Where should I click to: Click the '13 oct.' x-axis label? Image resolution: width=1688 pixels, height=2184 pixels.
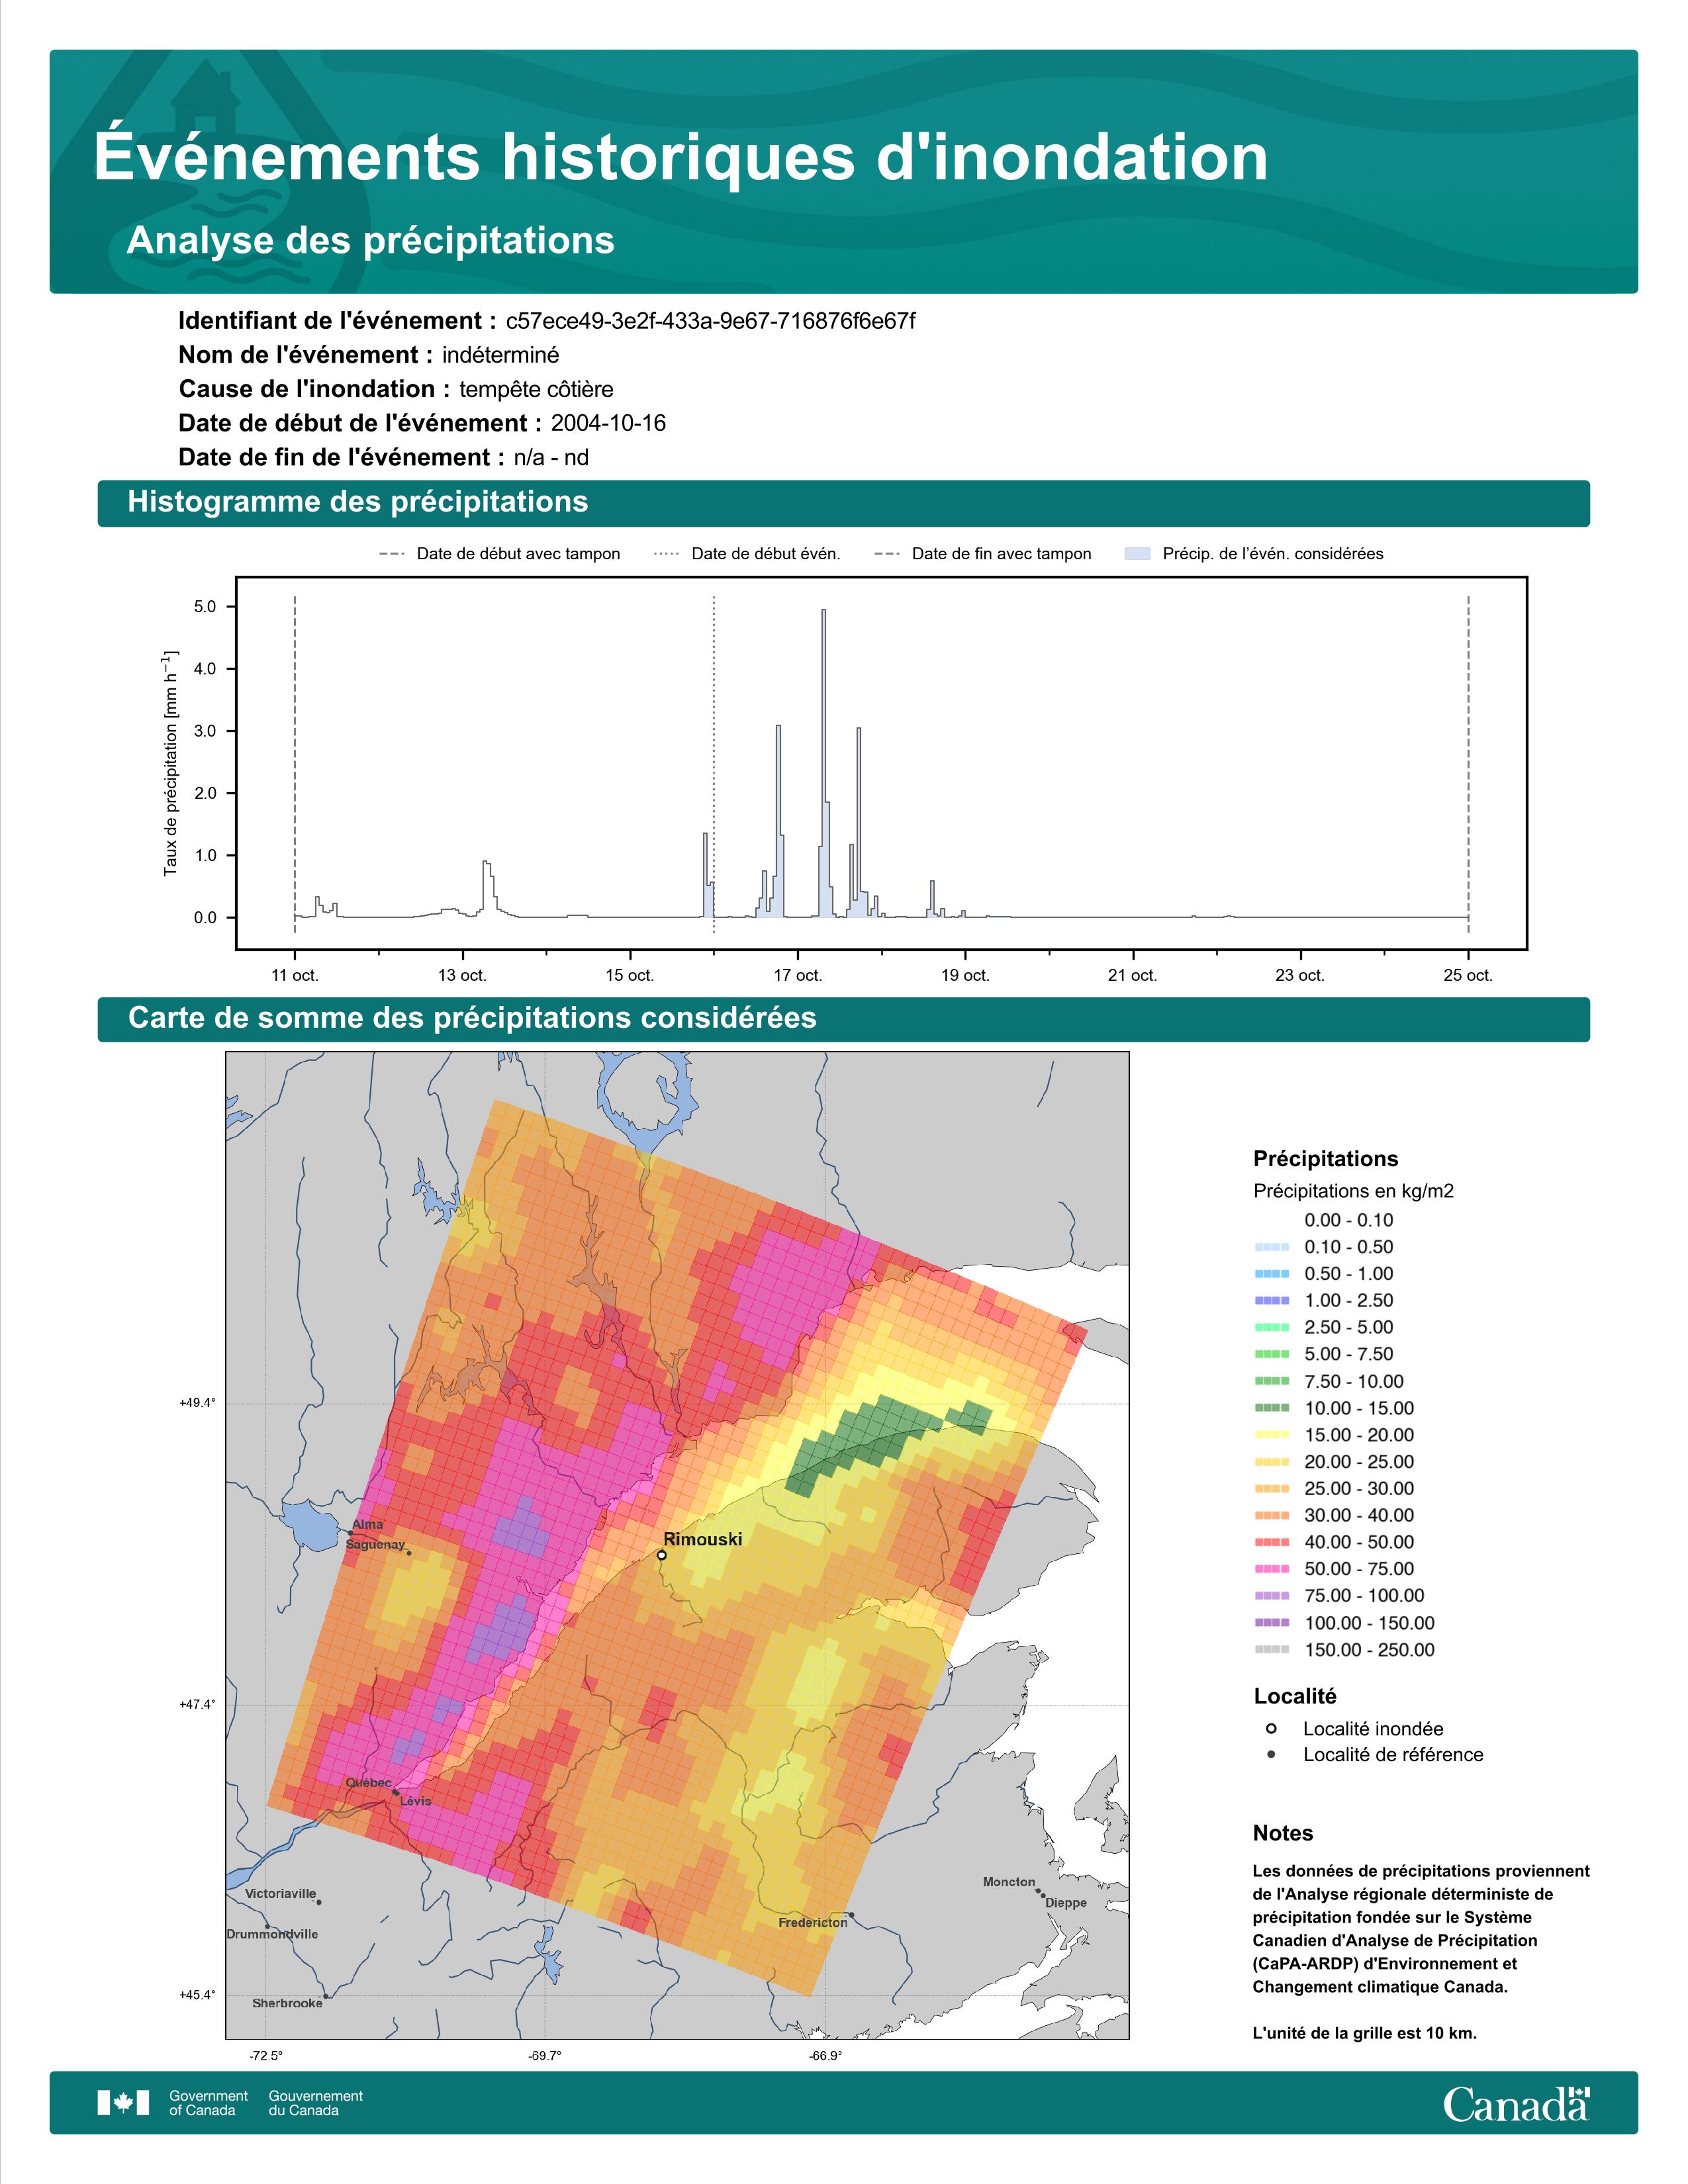[x=462, y=975]
